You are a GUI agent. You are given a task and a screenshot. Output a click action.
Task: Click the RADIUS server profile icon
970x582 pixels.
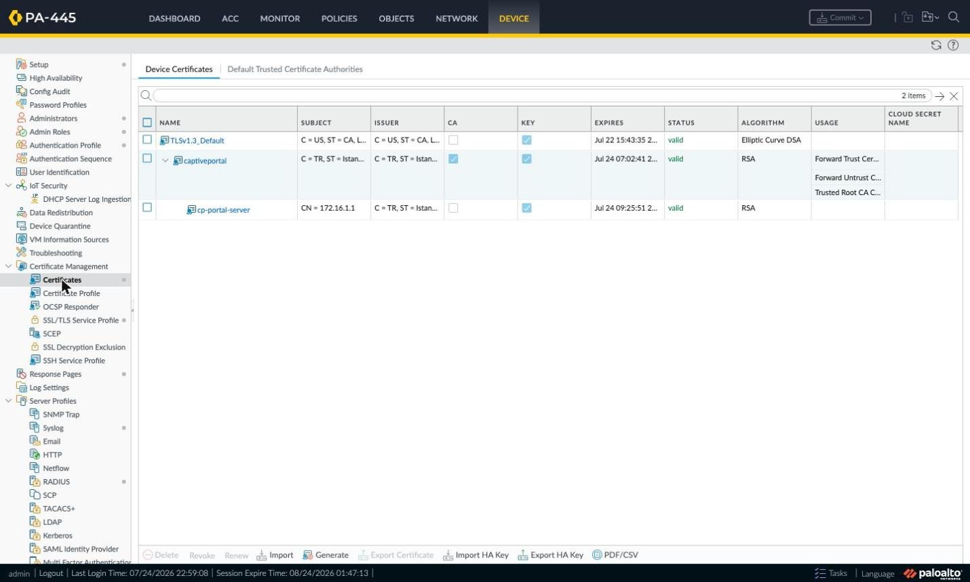tap(35, 482)
